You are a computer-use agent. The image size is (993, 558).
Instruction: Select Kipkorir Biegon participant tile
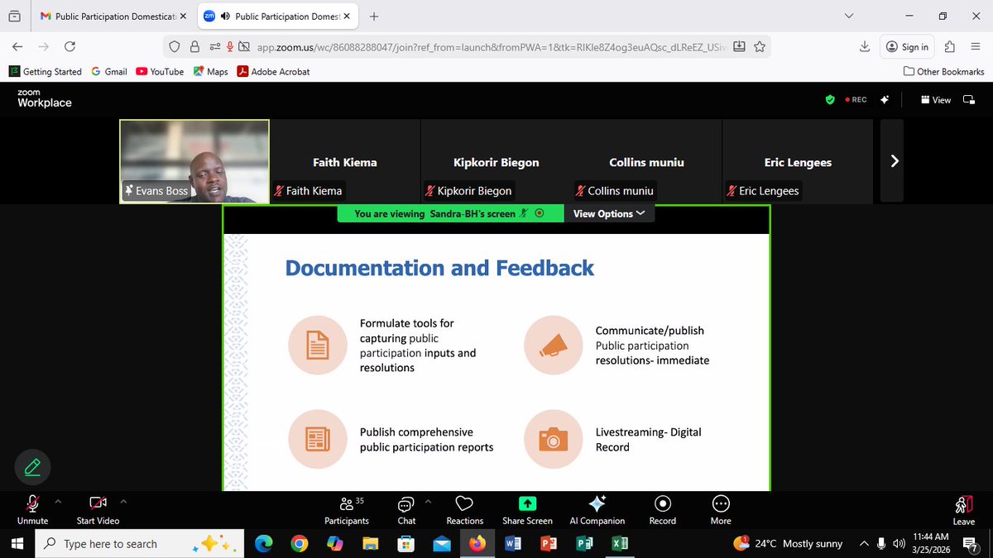[x=496, y=161]
